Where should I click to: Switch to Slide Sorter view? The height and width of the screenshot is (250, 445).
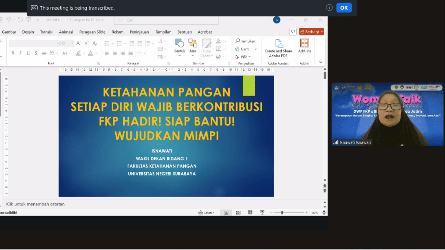[238, 213]
